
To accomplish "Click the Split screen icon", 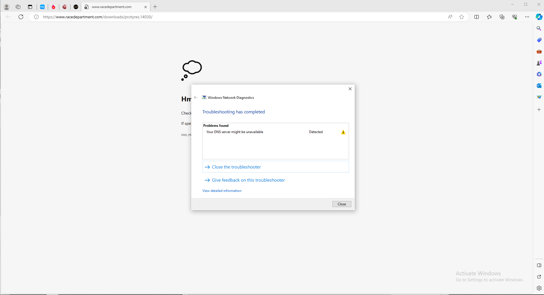I will (x=477, y=17).
